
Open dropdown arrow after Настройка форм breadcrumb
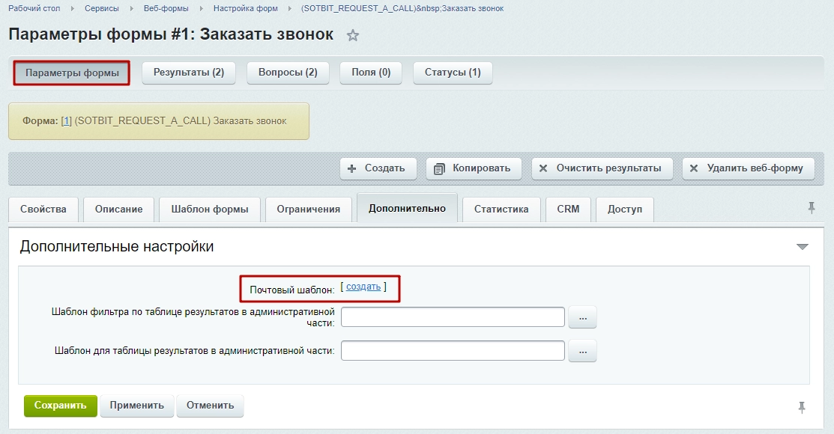pos(289,8)
